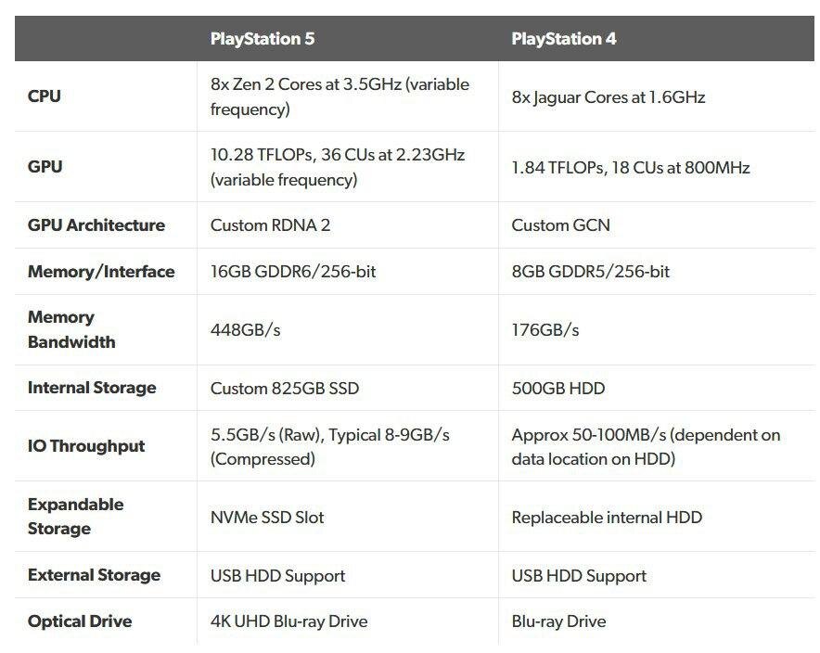Select the GPU Architecture row label
Viewport: 820px width, 653px height.
(x=96, y=225)
